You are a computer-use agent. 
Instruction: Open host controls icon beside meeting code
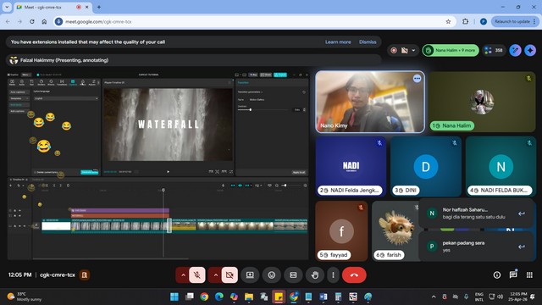pyautogui.click(x=85, y=274)
